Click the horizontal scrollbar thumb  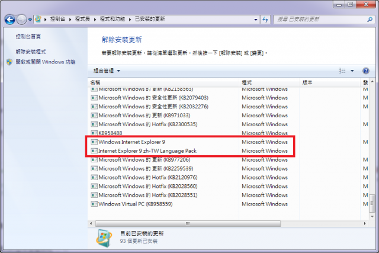(x=188, y=224)
